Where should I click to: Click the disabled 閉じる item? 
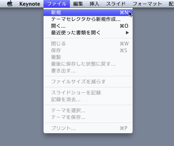88,44
